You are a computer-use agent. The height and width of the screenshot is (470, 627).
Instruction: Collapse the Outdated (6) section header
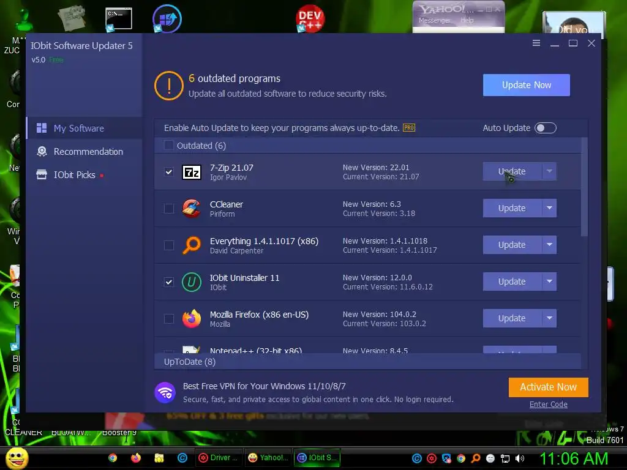[367, 146]
